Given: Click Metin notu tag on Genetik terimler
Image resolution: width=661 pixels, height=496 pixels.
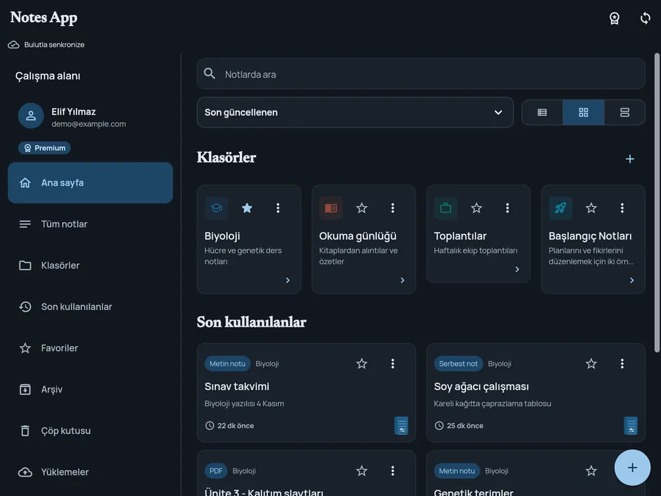Looking at the screenshot, I should coord(457,471).
